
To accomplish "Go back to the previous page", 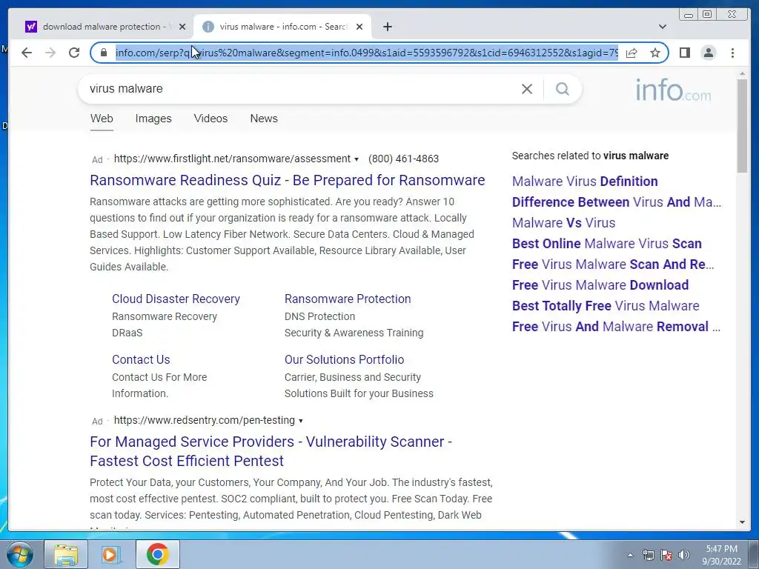I will coord(27,53).
